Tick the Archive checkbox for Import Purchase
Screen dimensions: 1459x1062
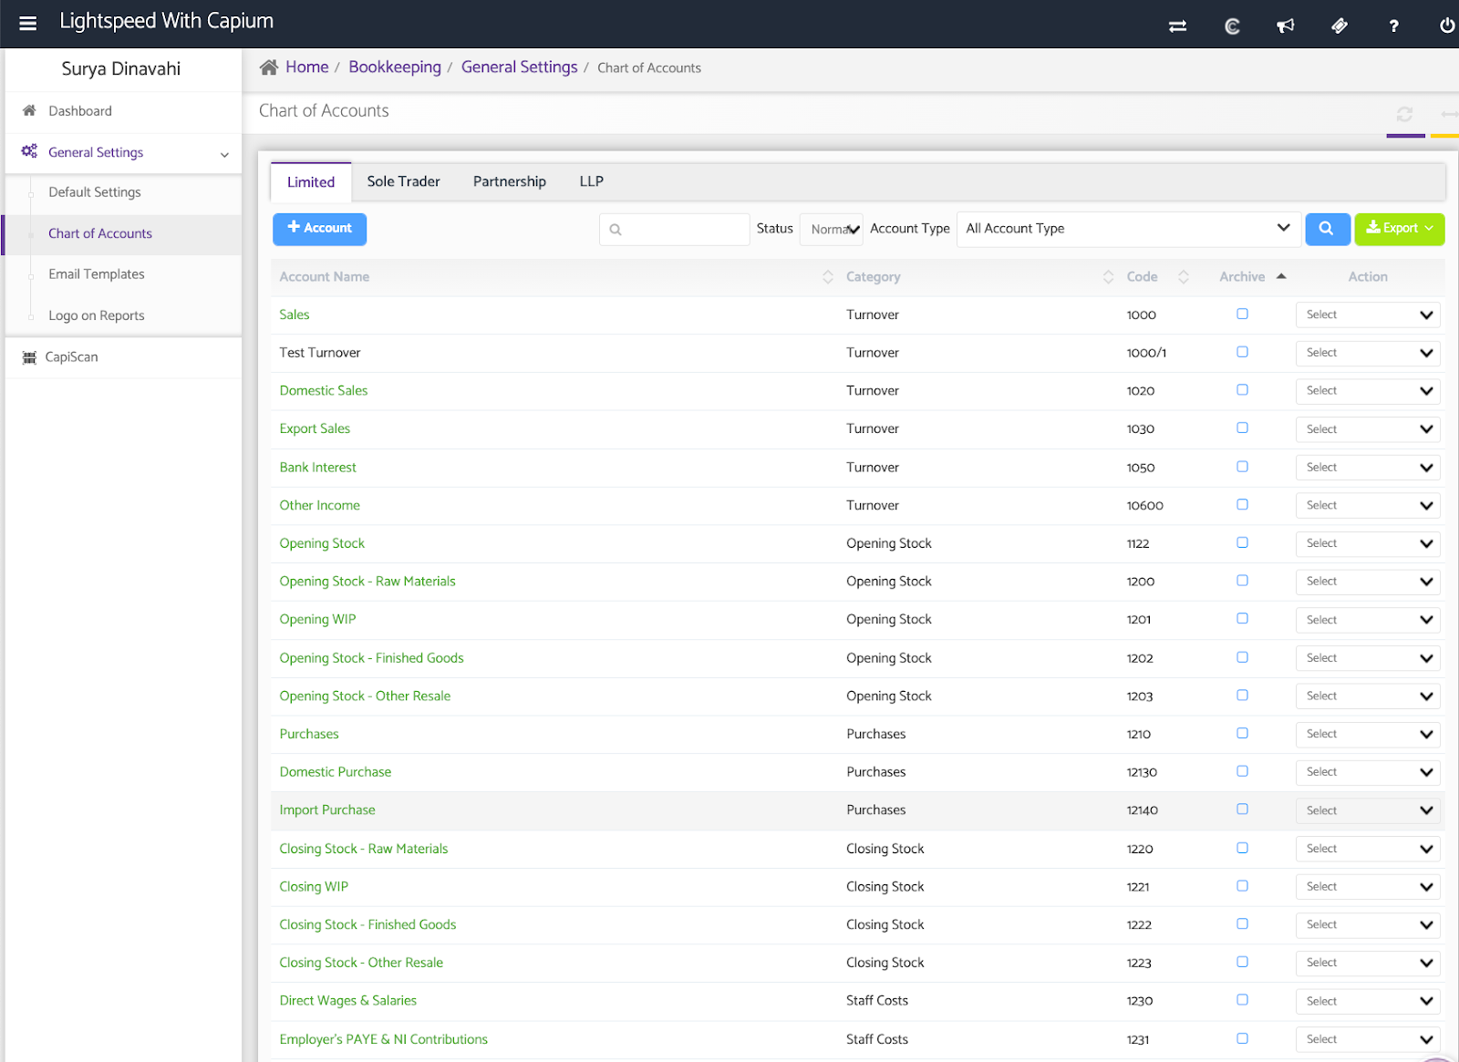click(x=1242, y=809)
